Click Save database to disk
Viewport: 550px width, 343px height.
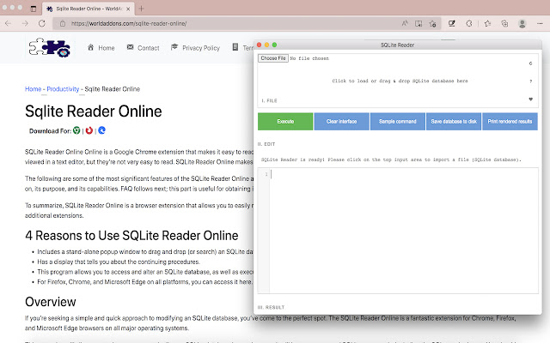[454, 122]
